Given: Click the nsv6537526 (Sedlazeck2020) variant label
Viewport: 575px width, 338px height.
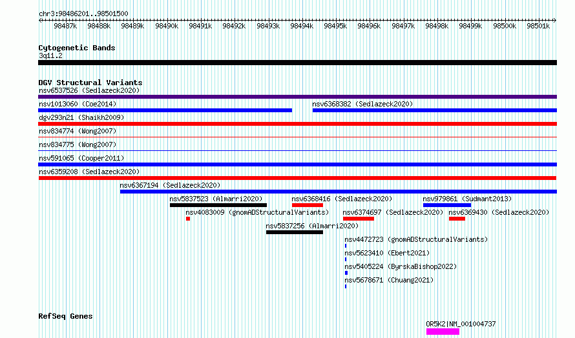Looking at the screenshot, I should [x=89, y=90].
